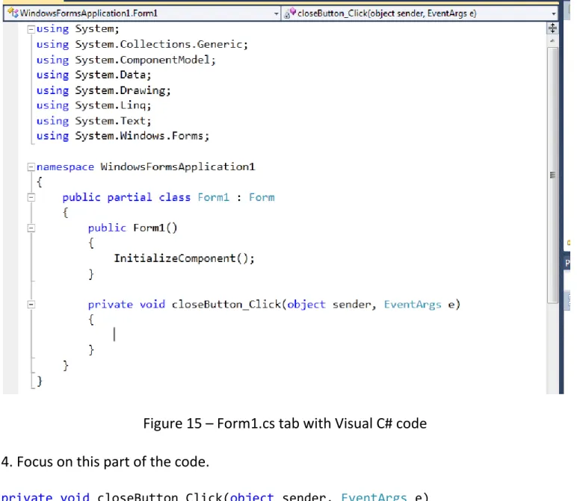Viewport: 577px width, 501px height.
Task: Collapse the closeButton_Click method block
Action: [31, 305]
